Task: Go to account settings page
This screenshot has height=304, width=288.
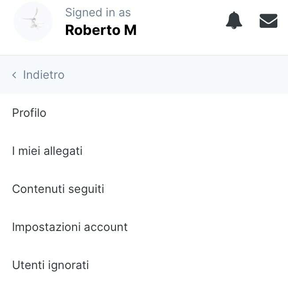Action: click(x=144, y=227)
